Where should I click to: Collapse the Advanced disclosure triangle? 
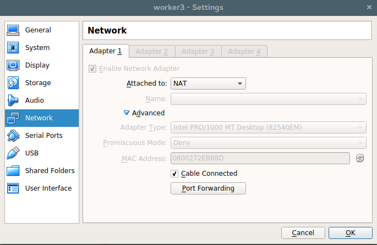(126, 113)
